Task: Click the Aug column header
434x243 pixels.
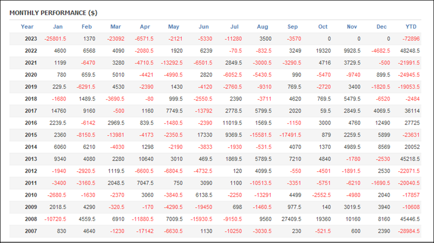Action: [x=262, y=27]
